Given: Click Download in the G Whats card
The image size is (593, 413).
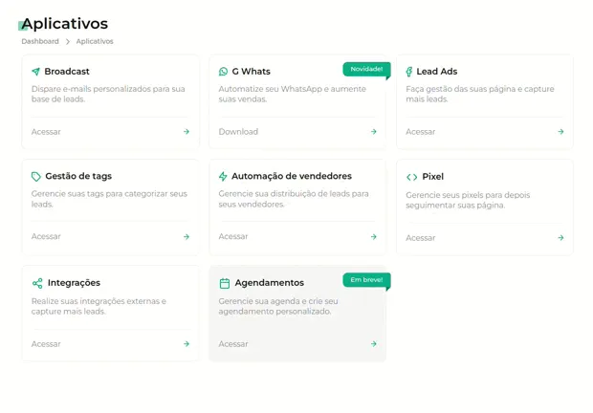Looking at the screenshot, I should [238, 132].
